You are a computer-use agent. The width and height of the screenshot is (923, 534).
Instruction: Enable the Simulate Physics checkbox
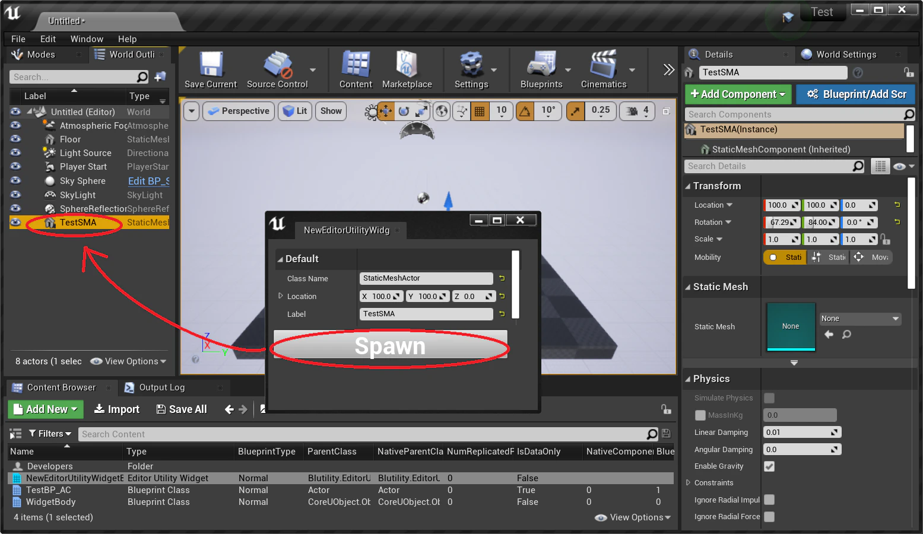coord(769,398)
